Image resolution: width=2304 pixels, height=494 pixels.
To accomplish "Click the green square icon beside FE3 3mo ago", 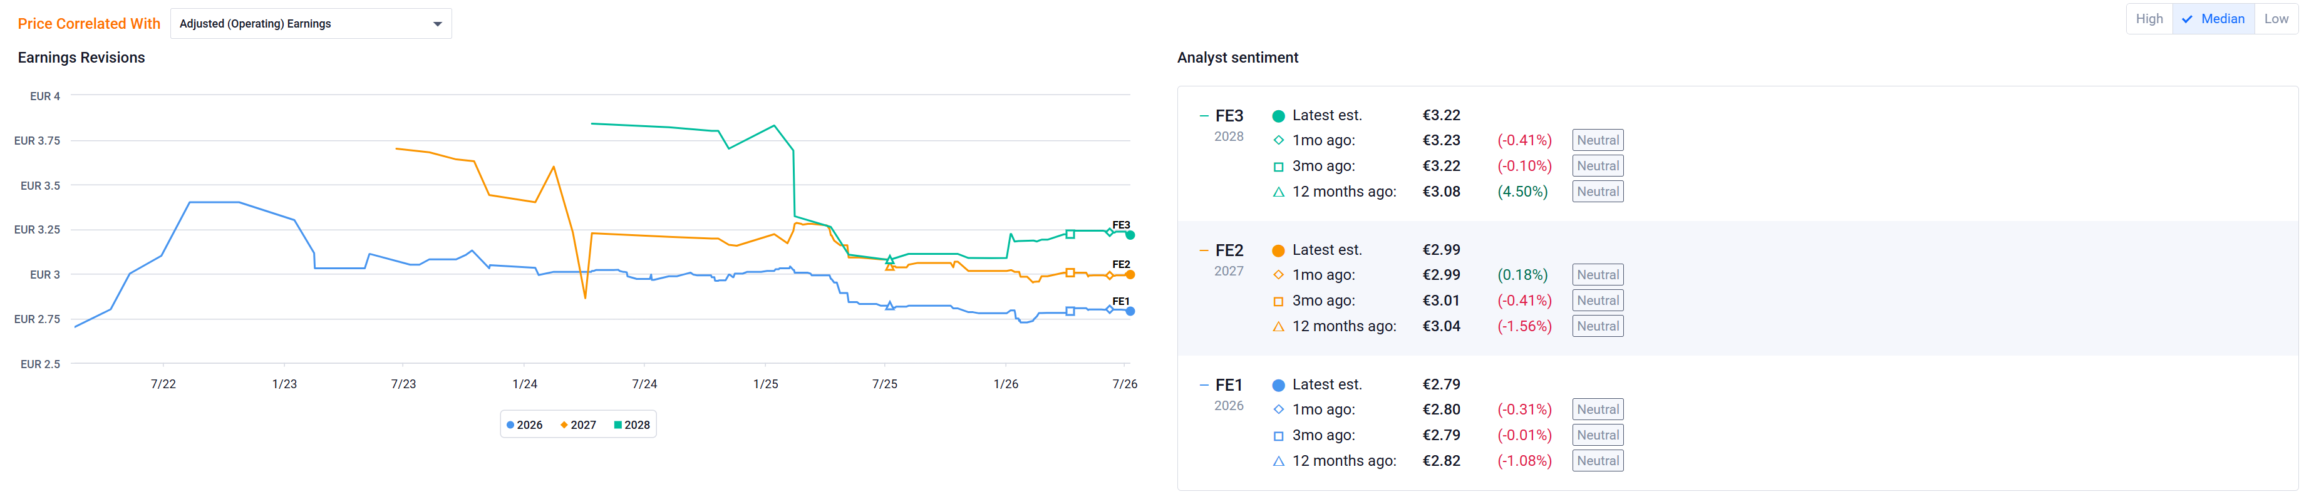I will tap(1278, 167).
